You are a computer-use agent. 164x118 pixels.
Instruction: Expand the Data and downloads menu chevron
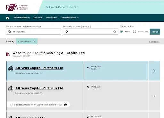(78, 18)
